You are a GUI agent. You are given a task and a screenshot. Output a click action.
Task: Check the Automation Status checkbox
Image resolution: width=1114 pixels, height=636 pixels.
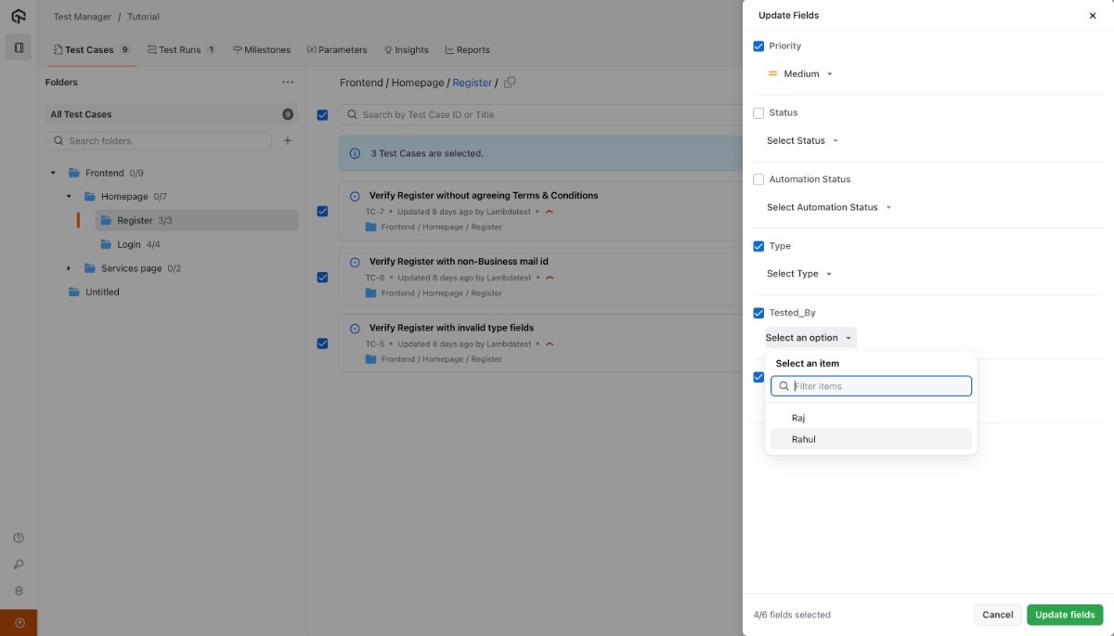[758, 180]
